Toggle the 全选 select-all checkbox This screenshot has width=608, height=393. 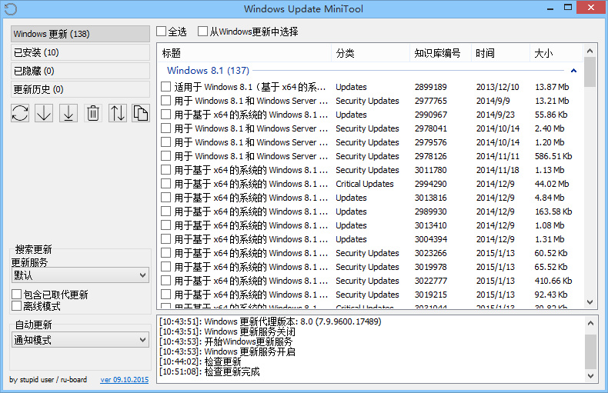162,32
